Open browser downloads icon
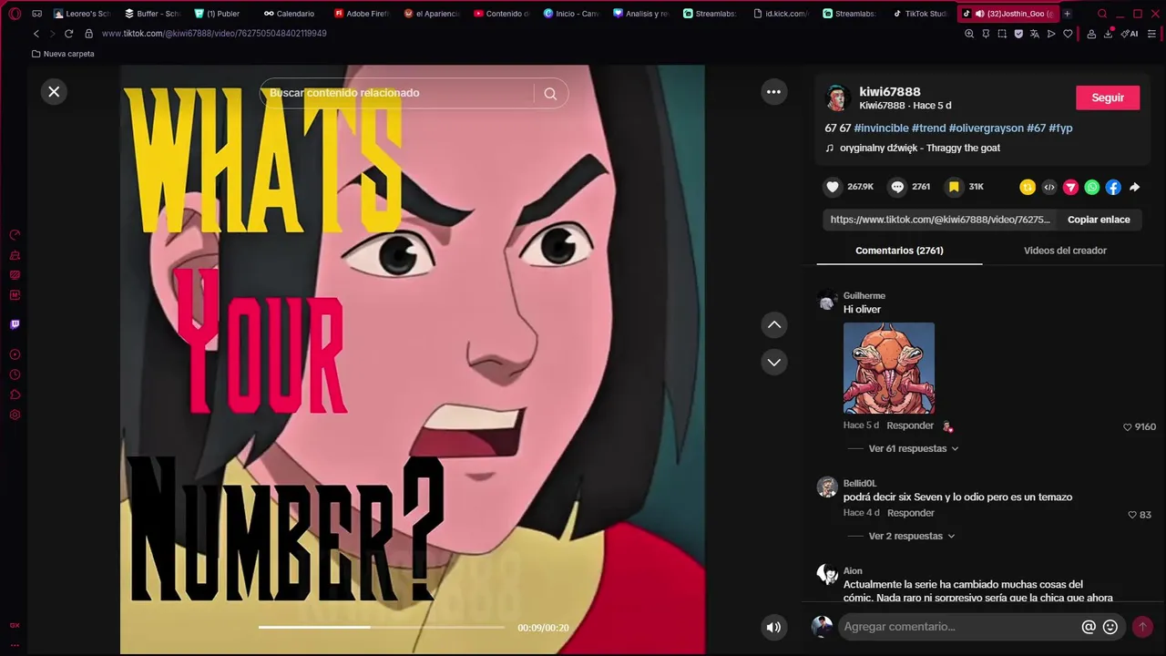This screenshot has height=656, width=1166. click(x=1108, y=34)
